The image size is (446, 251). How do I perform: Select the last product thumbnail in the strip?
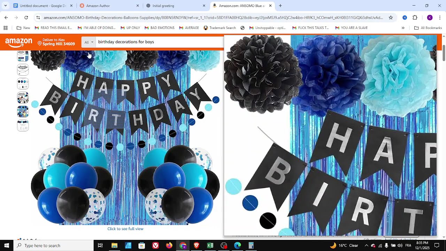(23, 125)
